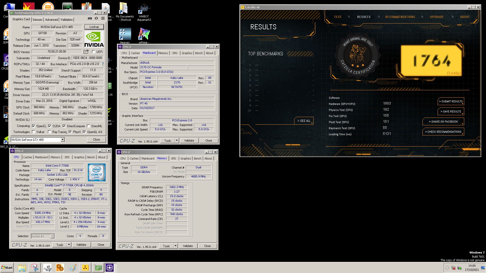Open the orange gears taskbar icon
Screen dimensions: 486x273
[x=60, y=267]
